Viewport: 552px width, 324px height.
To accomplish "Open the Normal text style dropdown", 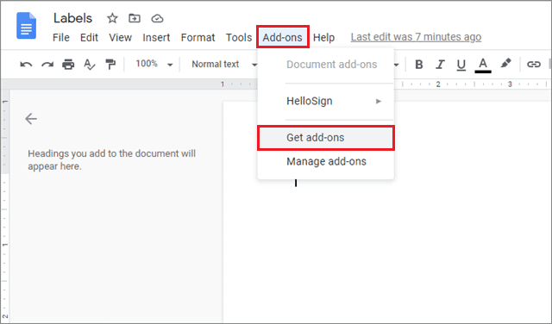I will coord(224,64).
